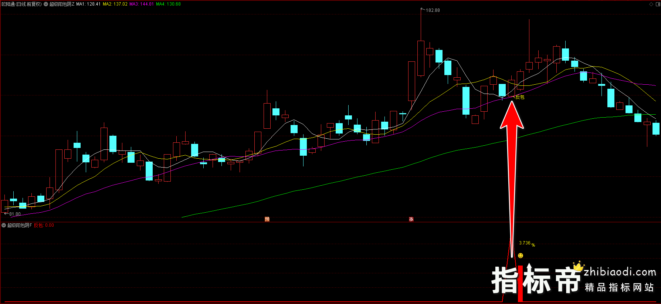This screenshot has height=304, width=661.
Task: Click the diamond icon at top right
Action: click(651, 4)
